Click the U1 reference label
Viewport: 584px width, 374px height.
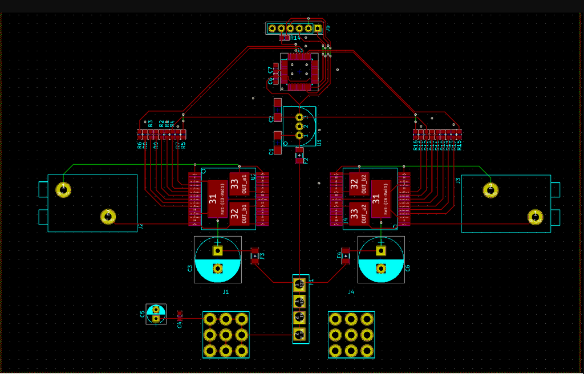click(319, 143)
